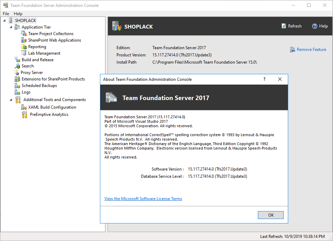Collapse the SHOPLACK root node
The image size is (333, 241).
tap(4, 21)
